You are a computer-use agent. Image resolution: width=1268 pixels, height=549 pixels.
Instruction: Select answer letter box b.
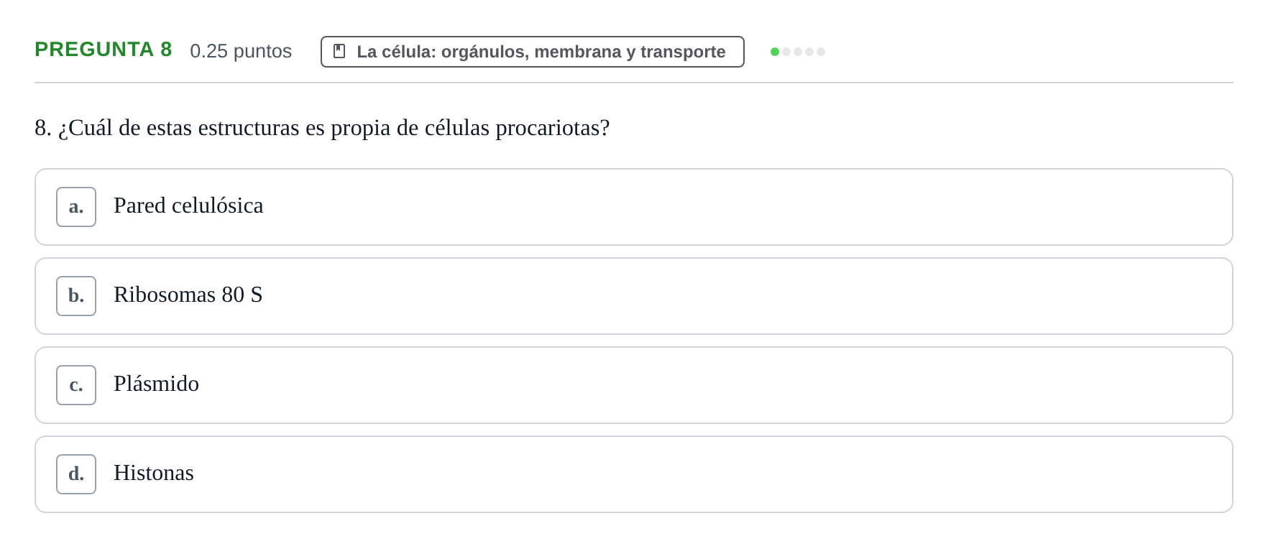[x=76, y=296]
